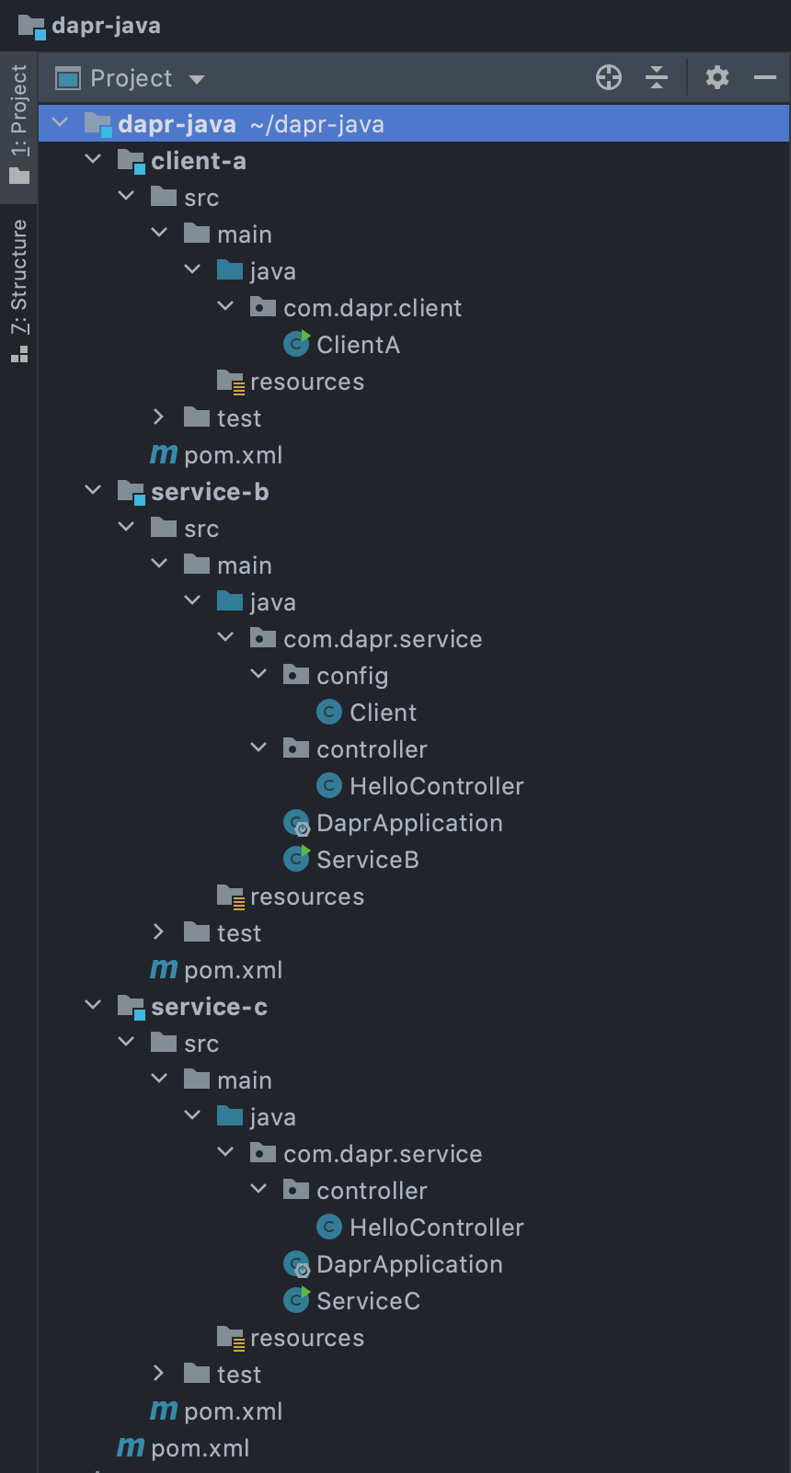Expand the test folder under service-c

coord(158,1373)
